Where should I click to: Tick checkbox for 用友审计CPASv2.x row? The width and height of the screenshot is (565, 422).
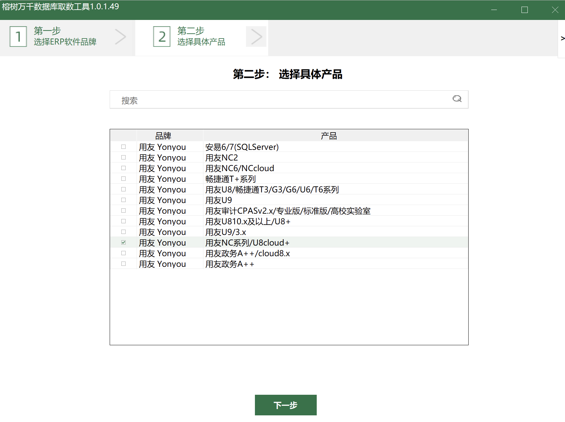pos(124,210)
